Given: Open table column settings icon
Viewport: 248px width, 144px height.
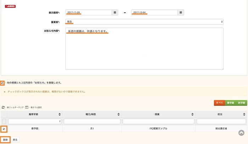Looking at the screenshot, I should pyautogui.click(x=27, y=107).
